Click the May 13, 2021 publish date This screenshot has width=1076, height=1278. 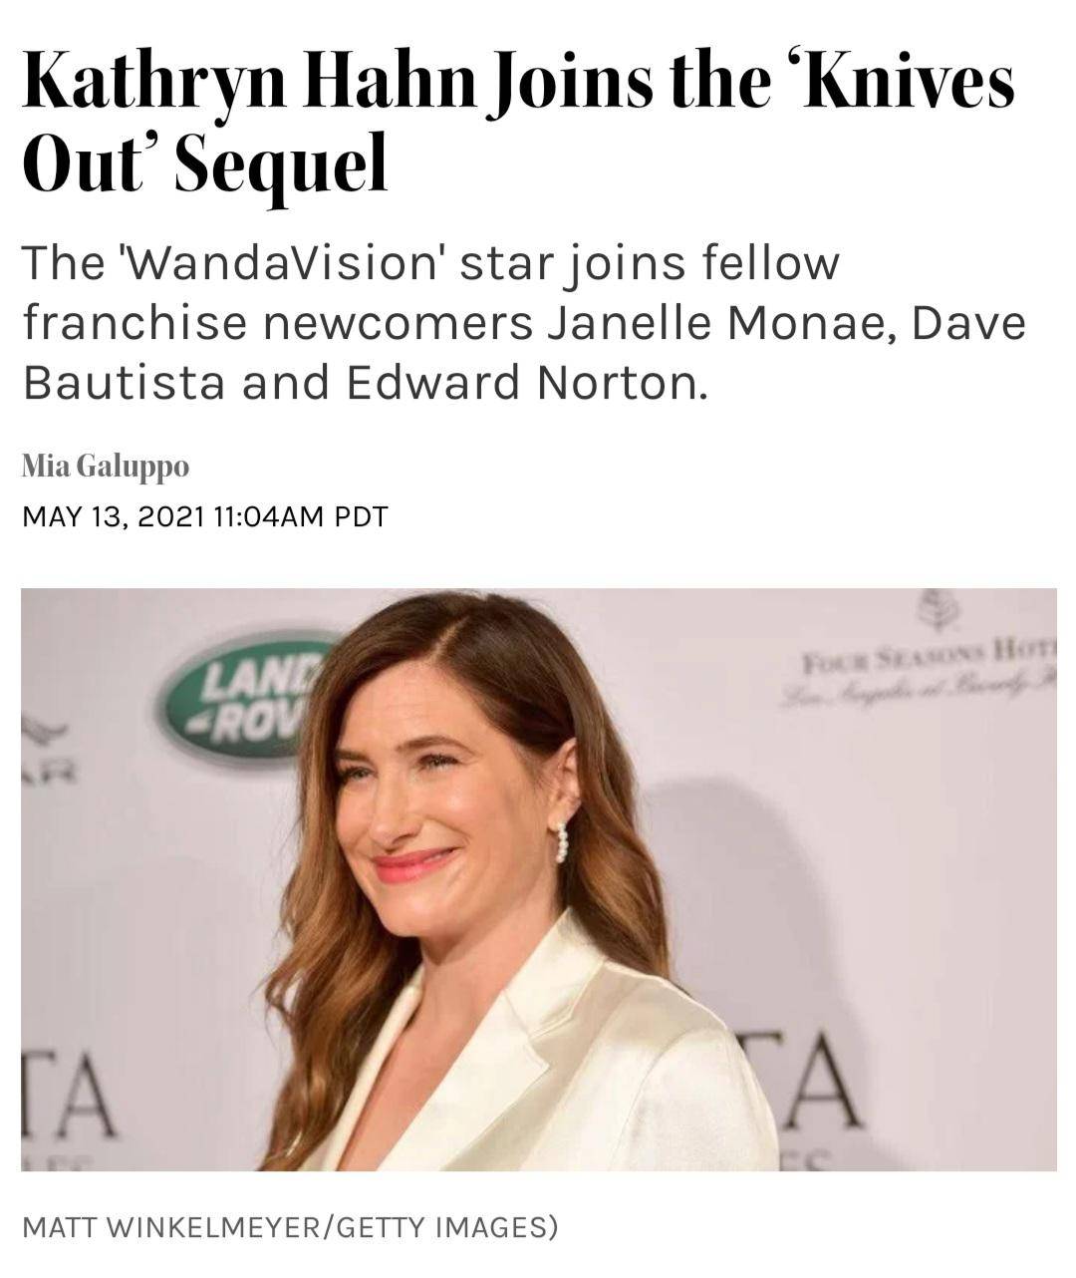113,516
